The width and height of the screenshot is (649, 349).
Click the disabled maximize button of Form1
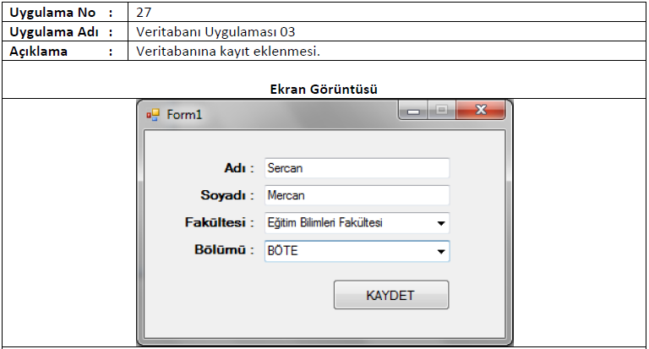coord(442,111)
